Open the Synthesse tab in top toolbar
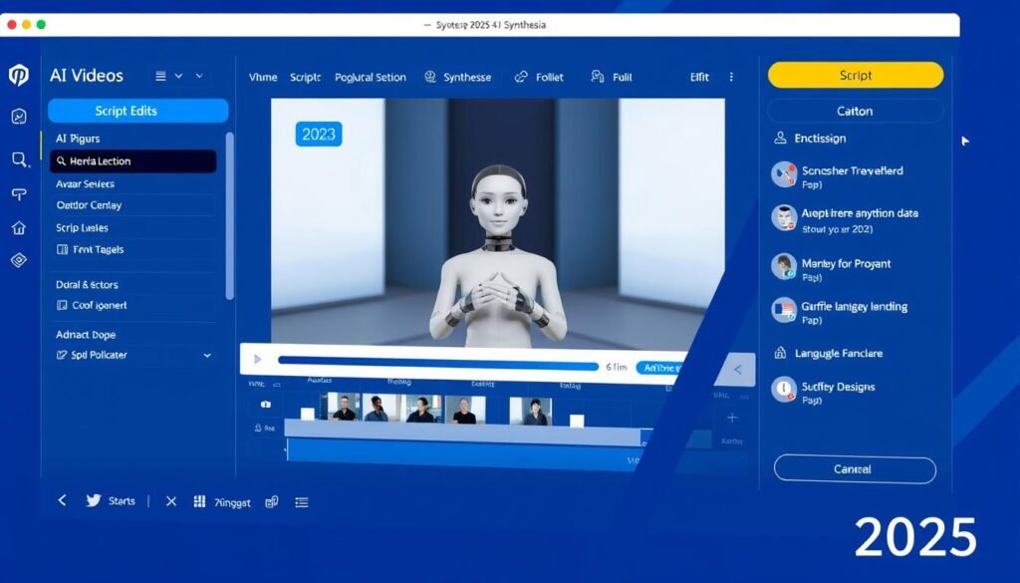 point(457,77)
